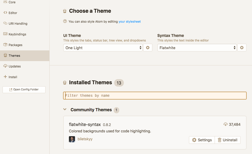The image size is (252, 154).
Task: Open Settings for flatwhite-syntax
Action: 202,140
